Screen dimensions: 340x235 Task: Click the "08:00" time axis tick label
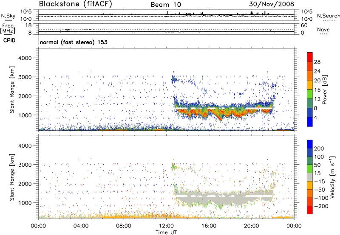pos(124,226)
